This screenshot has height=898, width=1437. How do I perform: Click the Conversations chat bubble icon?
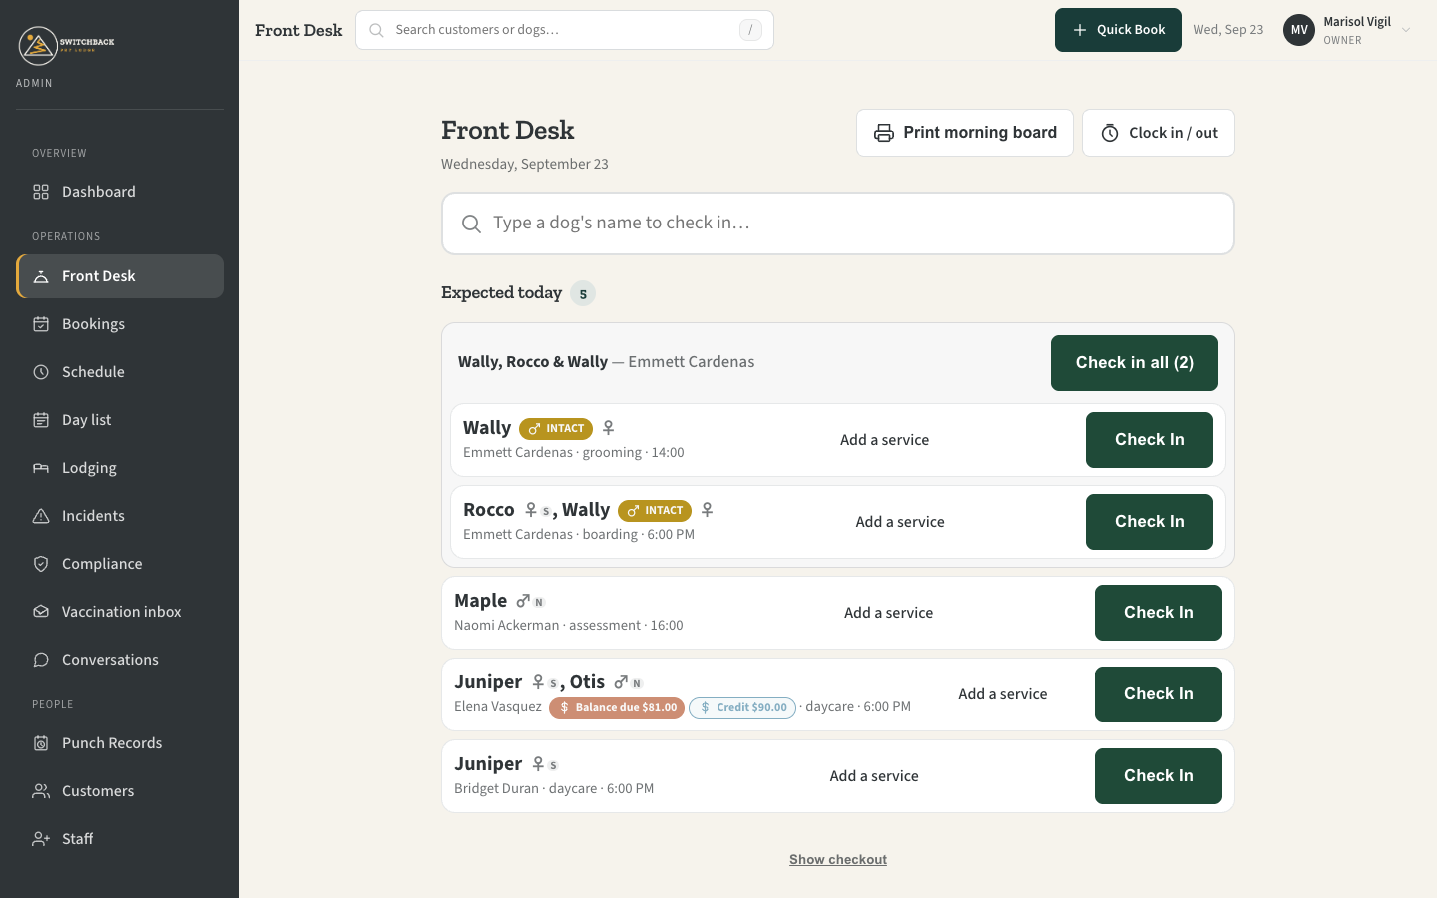pyautogui.click(x=41, y=660)
